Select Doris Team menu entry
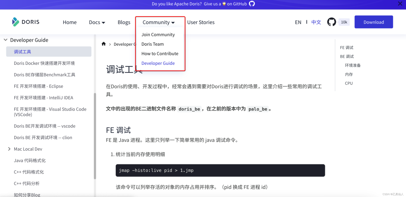 (x=153, y=44)
